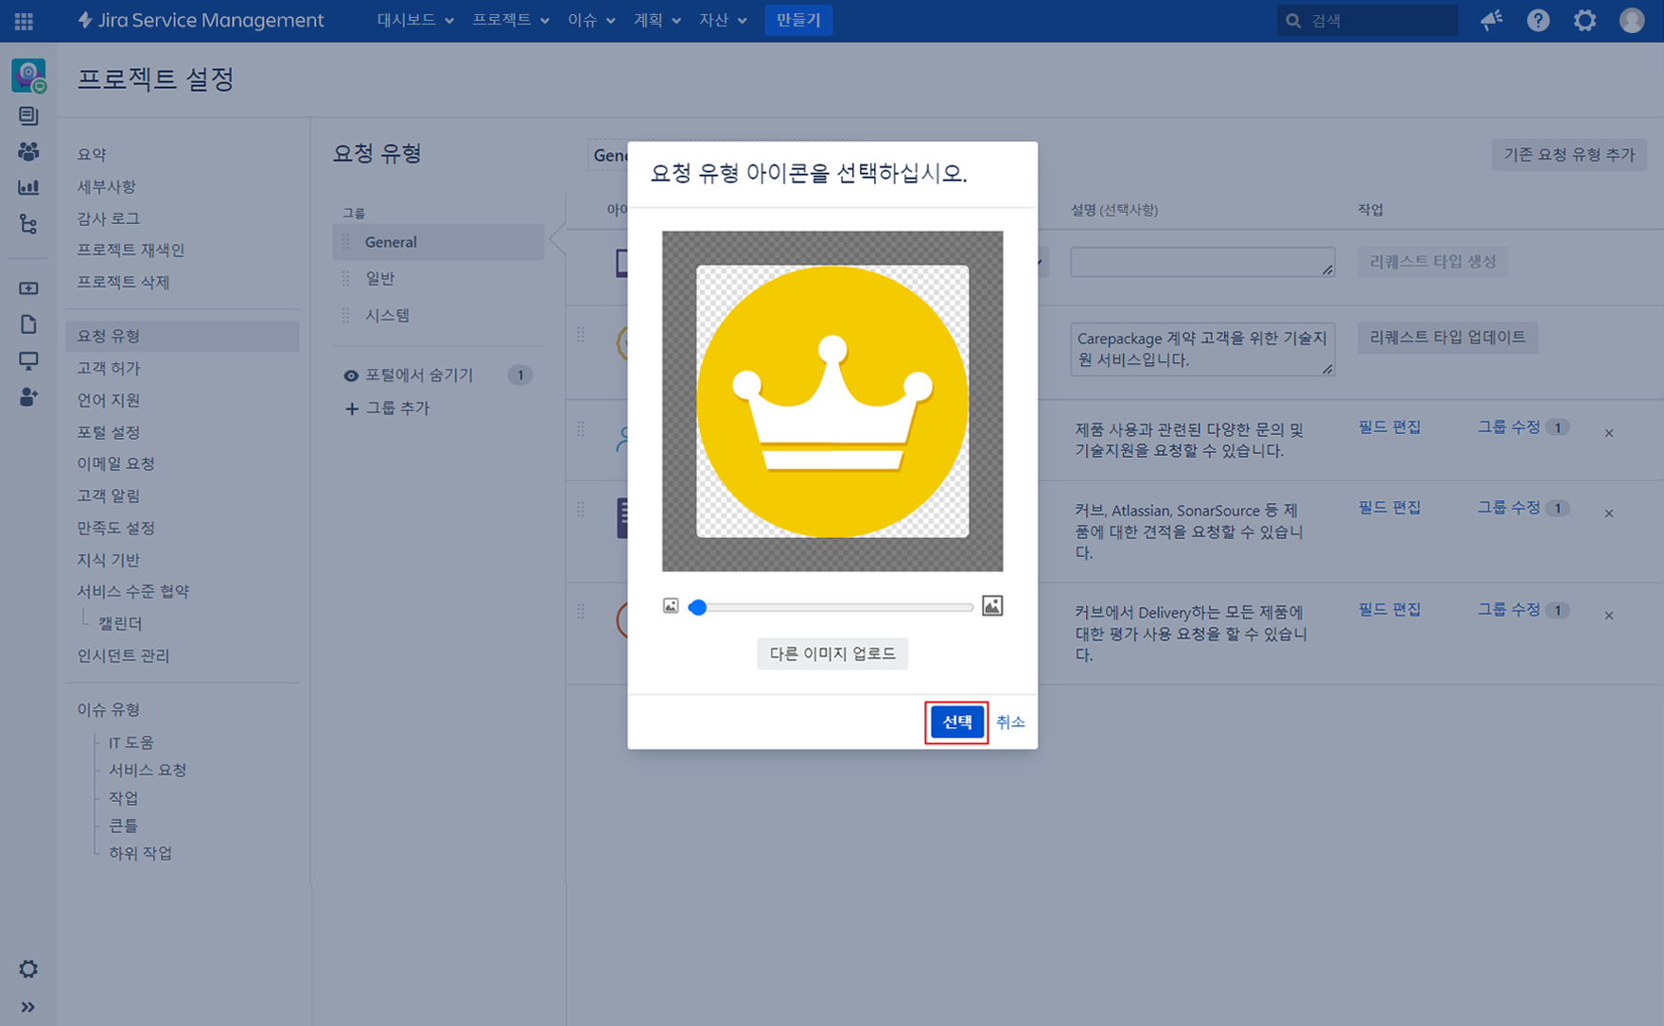1664x1026 pixels.
Task: Select 포털 설정 in settings menu
Action: 109,432
